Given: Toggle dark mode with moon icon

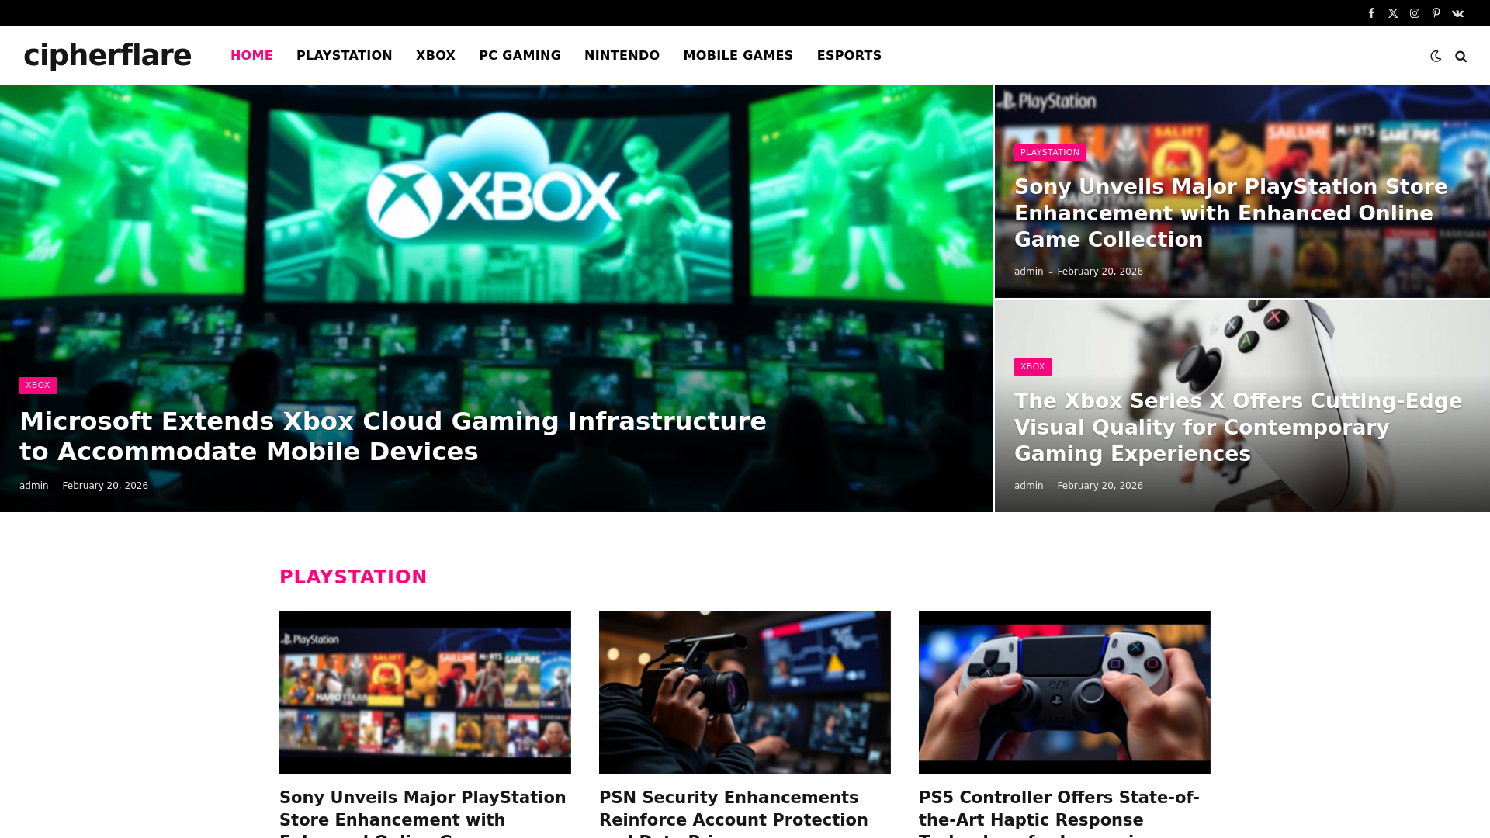Looking at the screenshot, I should tap(1436, 57).
